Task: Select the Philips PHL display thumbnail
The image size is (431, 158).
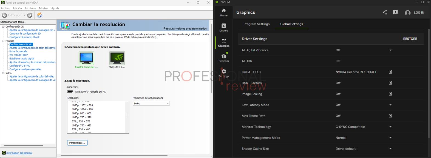Action: [x=117, y=58]
